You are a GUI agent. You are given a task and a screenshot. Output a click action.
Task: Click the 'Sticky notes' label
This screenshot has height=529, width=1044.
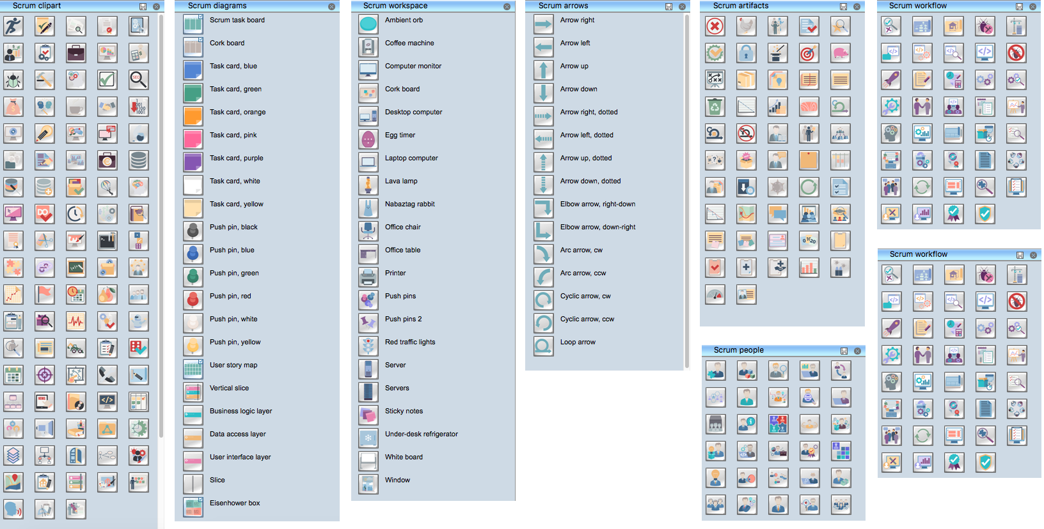pyautogui.click(x=404, y=411)
